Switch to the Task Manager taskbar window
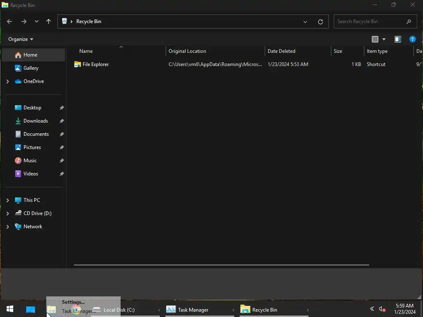 click(200, 310)
